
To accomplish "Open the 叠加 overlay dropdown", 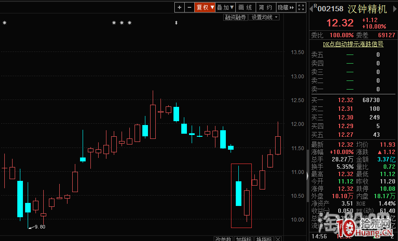I will click(225, 7).
